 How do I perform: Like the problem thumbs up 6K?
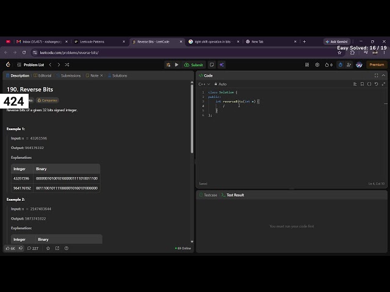click(10, 248)
